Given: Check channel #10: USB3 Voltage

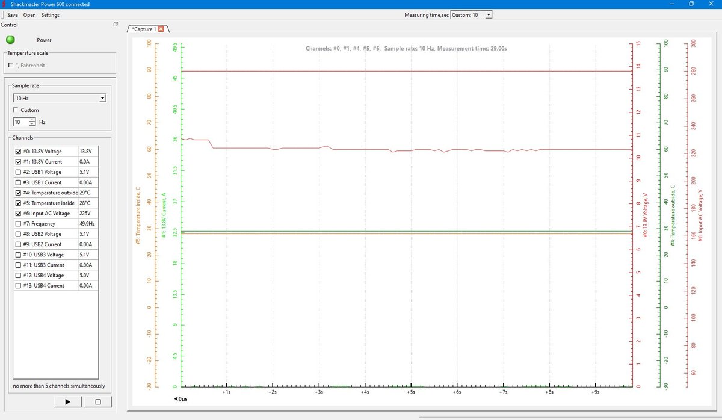Looking at the screenshot, I should (17, 255).
